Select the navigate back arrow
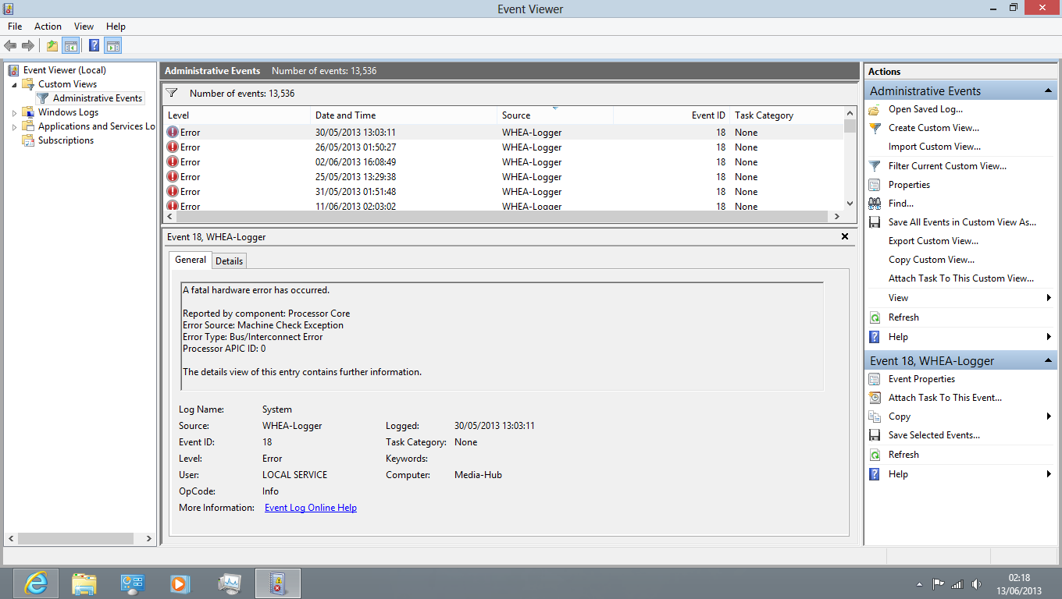Viewport: 1062px width, 599px height. point(10,45)
